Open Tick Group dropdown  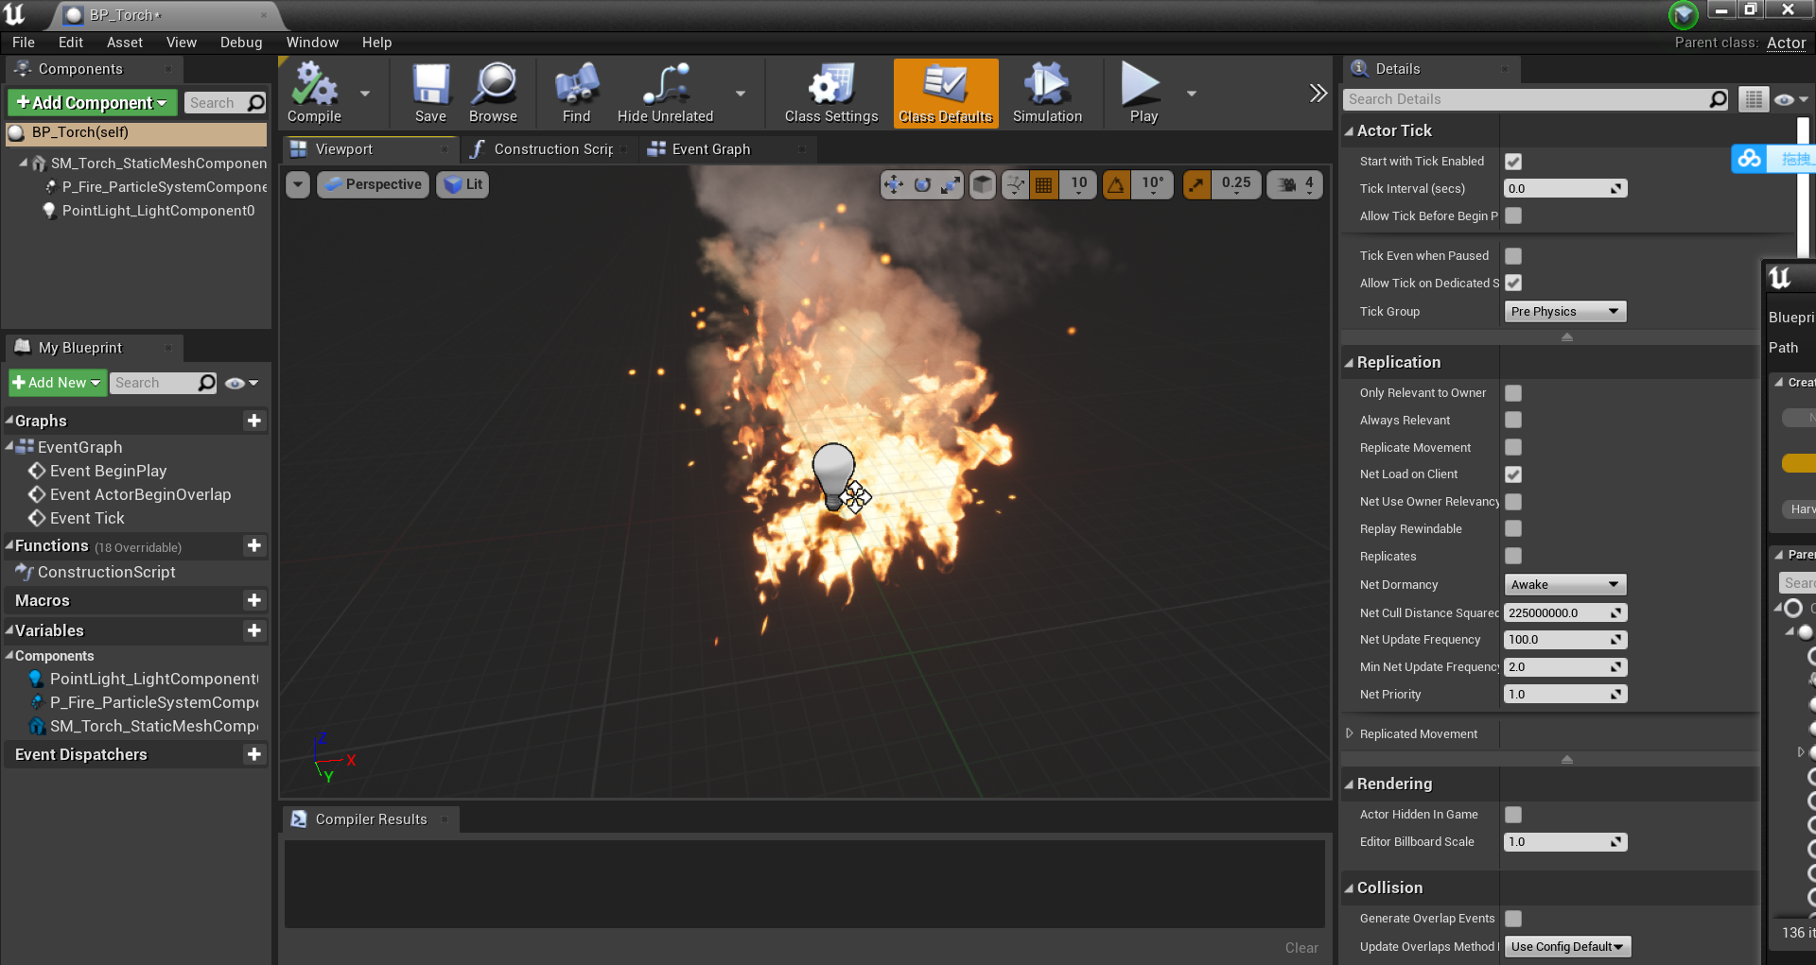(1565, 311)
